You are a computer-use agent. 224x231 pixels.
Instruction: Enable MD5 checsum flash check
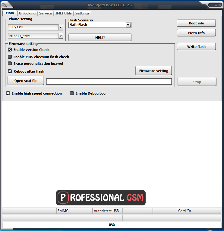pos(10,57)
